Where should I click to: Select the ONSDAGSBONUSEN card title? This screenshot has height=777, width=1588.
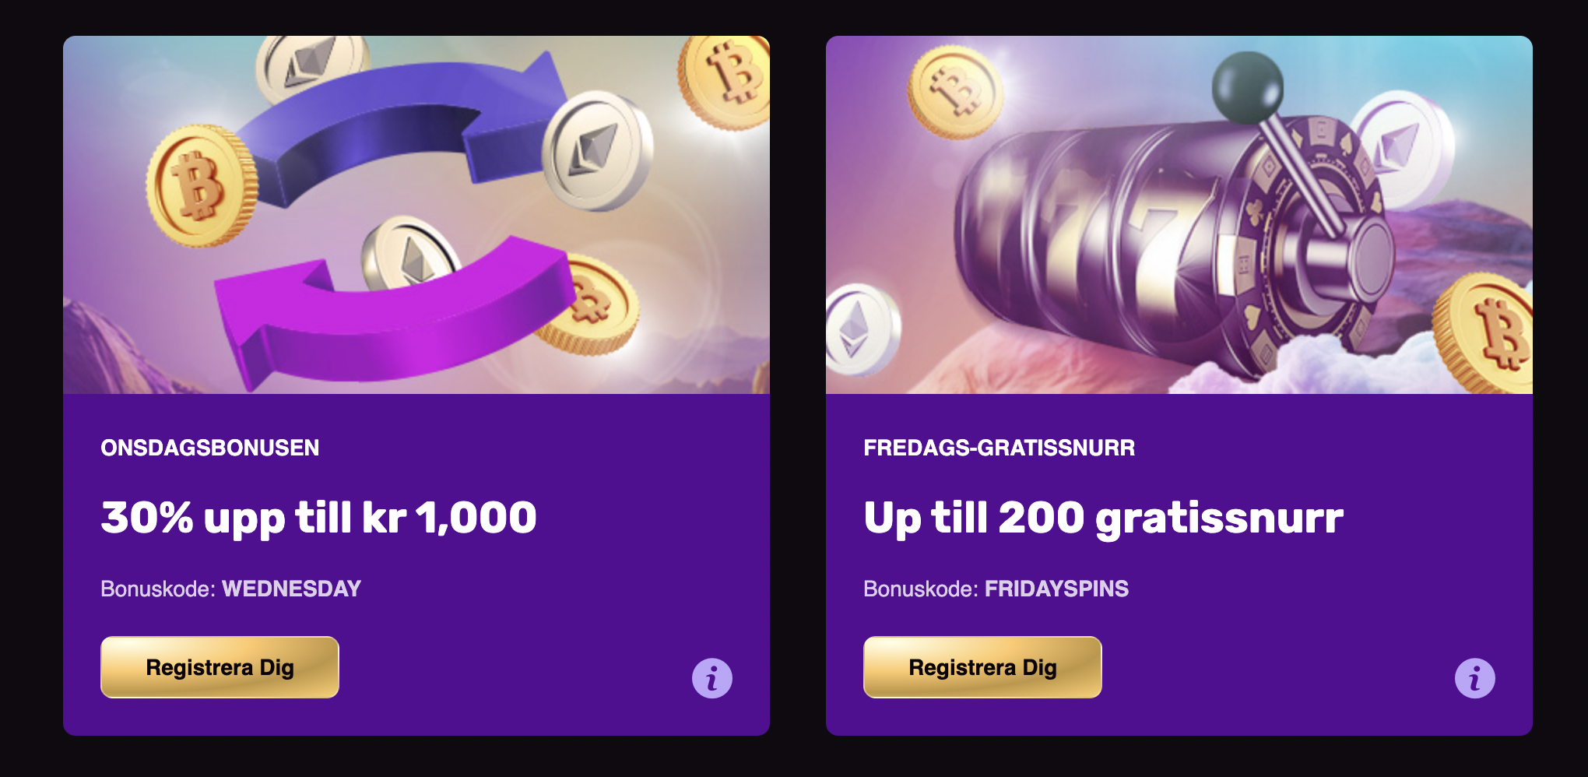[209, 448]
